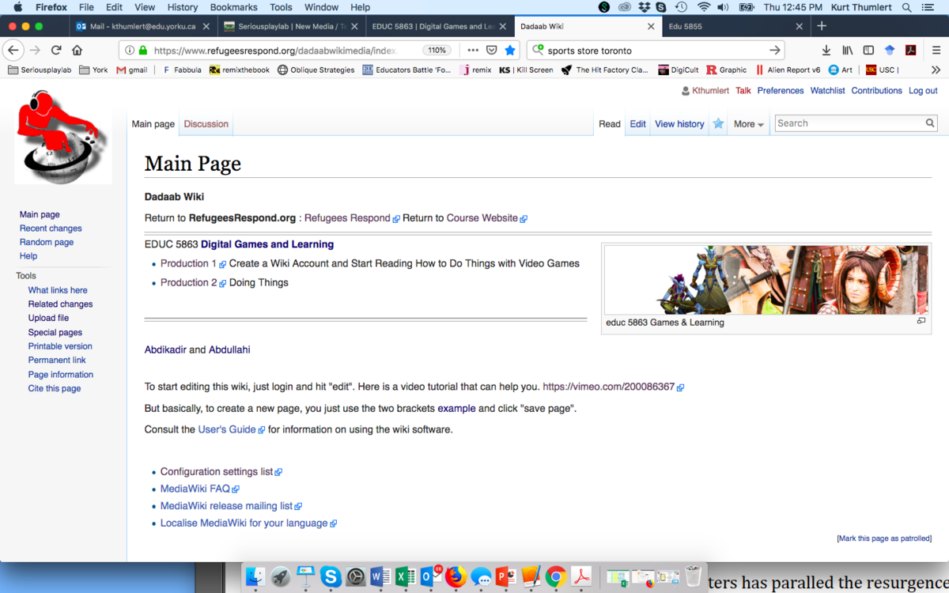Open wiki Preferences
Viewport: 949px width, 593px height.
coord(780,91)
